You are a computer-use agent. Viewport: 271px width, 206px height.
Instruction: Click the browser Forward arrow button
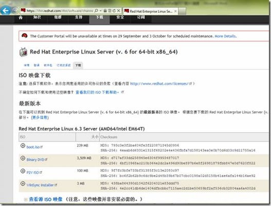[15, 11]
